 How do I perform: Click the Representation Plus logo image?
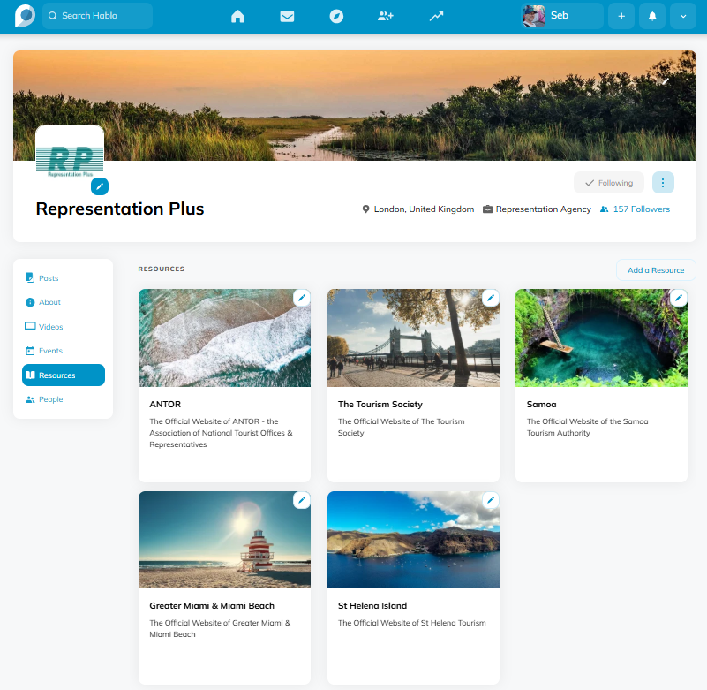point(70,155)
